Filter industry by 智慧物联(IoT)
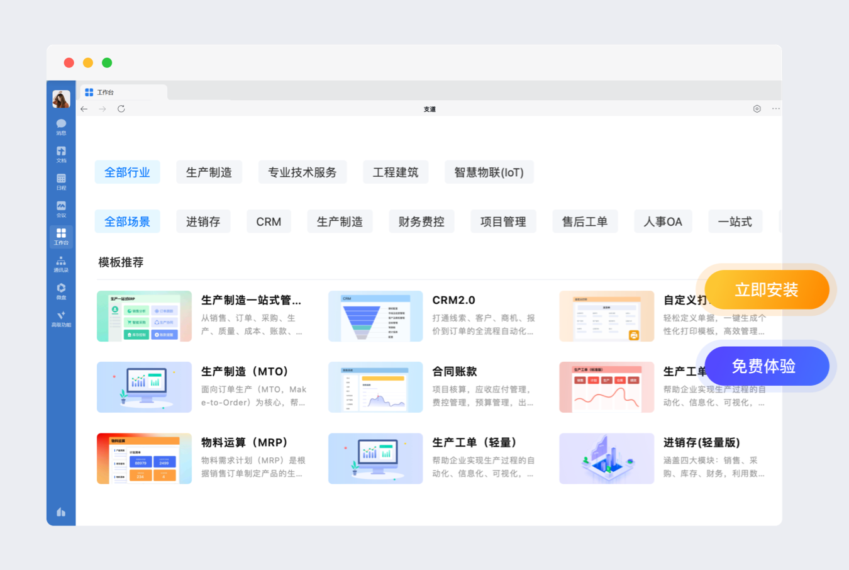 tap(489, 172)
